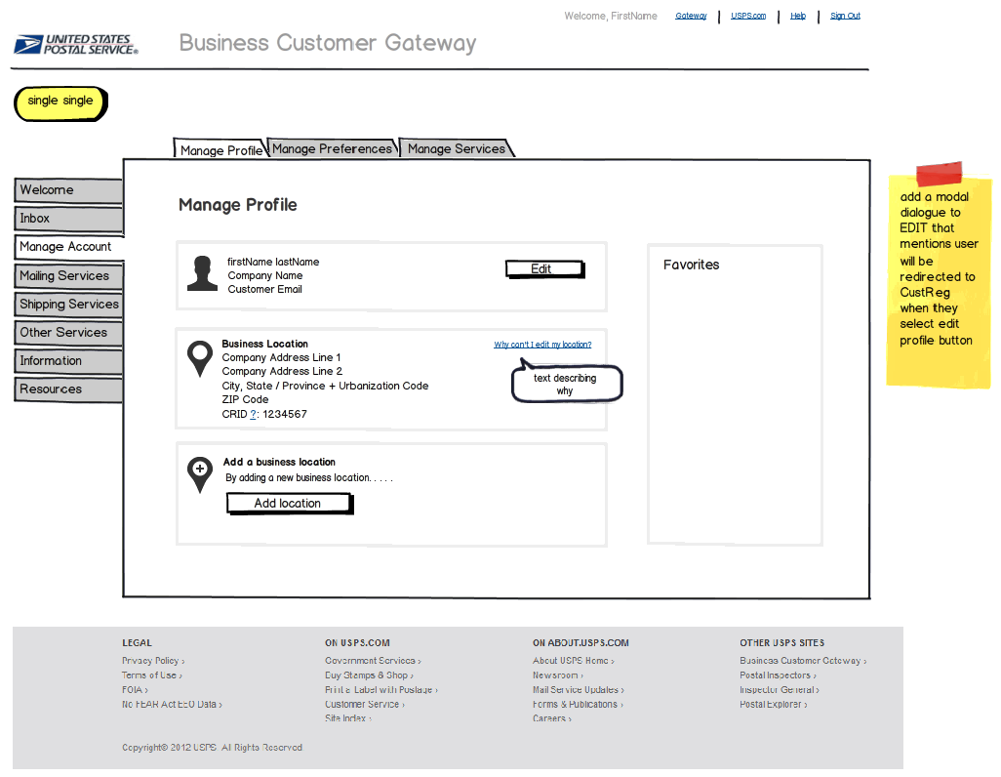Open the Site Index footer link
Viewport: 1001px width, 777px height.
[348, 718]
